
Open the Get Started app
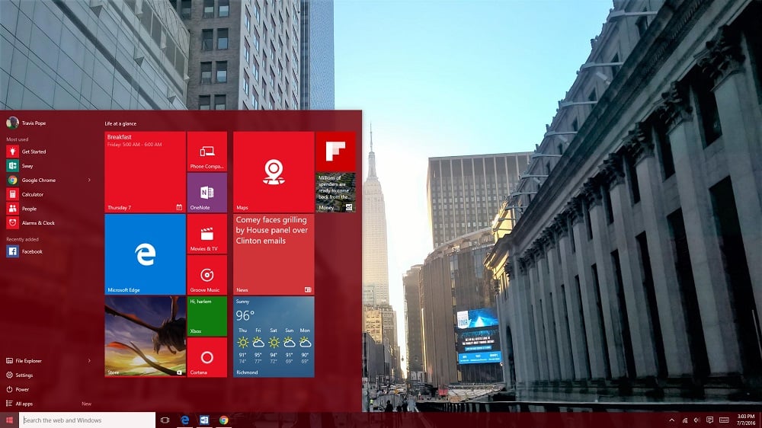click(49, 152)
